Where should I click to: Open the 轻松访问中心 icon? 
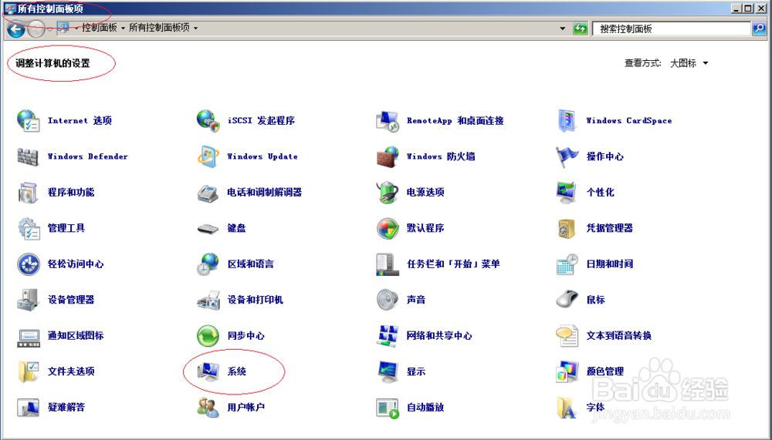(x=28, y=264)
